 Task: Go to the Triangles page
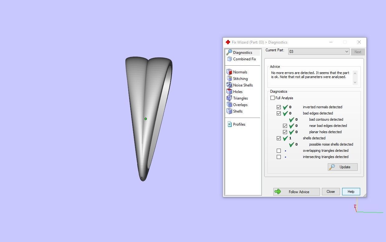pos(240,98)
